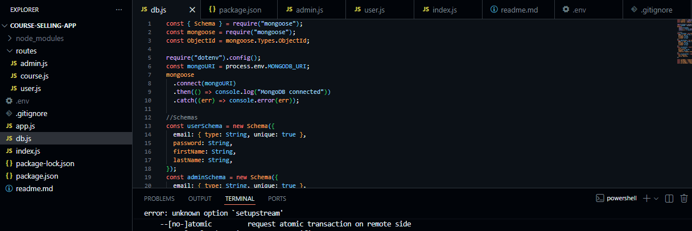Expand the node_modules folder

[39, 38]
